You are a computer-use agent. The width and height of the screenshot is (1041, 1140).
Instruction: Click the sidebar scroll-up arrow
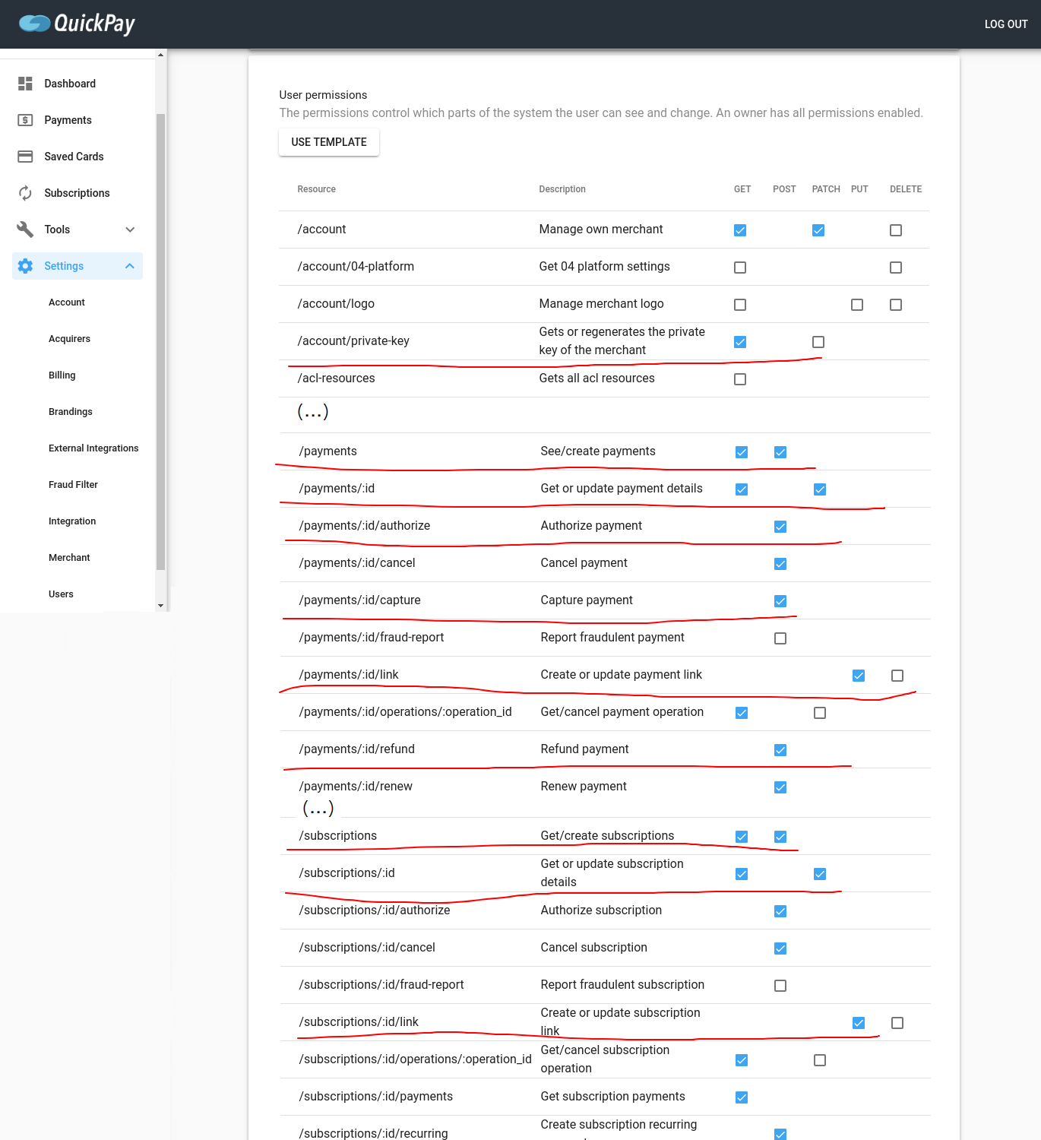(160, 55)
